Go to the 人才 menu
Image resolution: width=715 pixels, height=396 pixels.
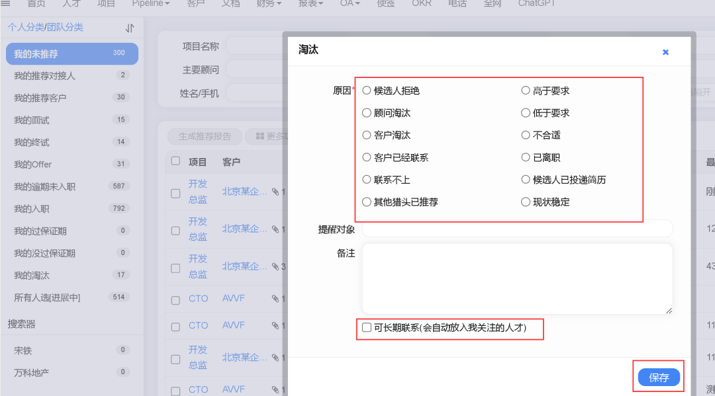pyautogui.click(x=71, y=4)
